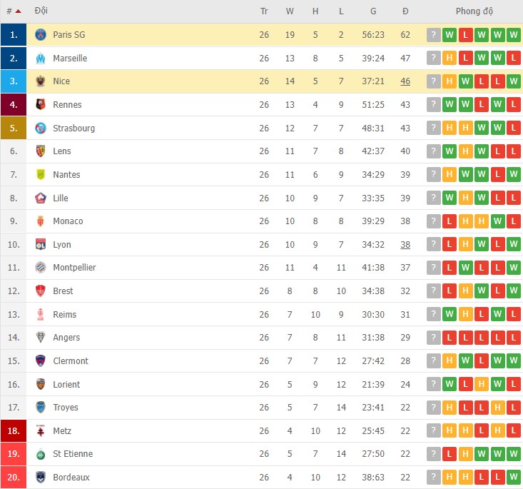Click the Nice team crest

[41, 81]
